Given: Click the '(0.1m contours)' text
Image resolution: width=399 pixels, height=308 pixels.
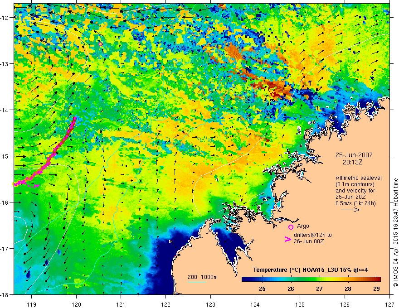Looking at the screenshot, I should point(355,184).
